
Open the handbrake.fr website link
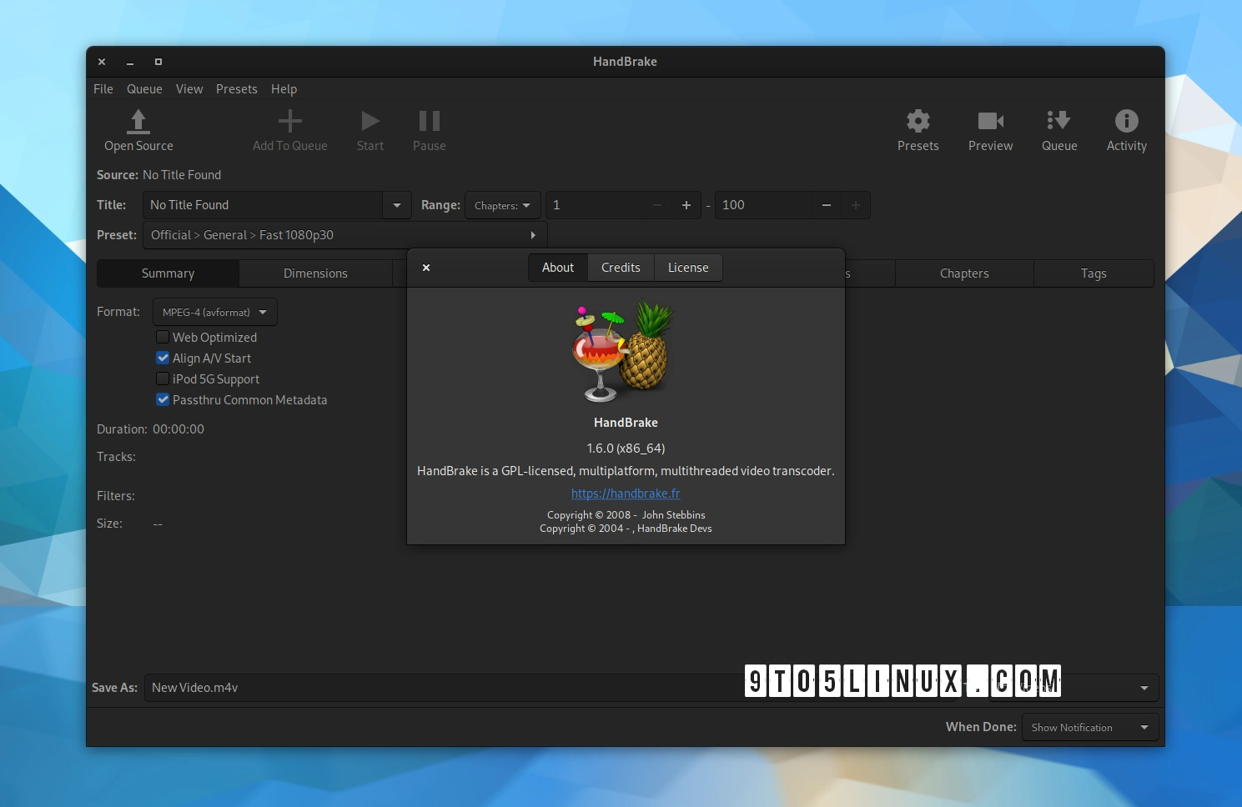tap(626, 494)
